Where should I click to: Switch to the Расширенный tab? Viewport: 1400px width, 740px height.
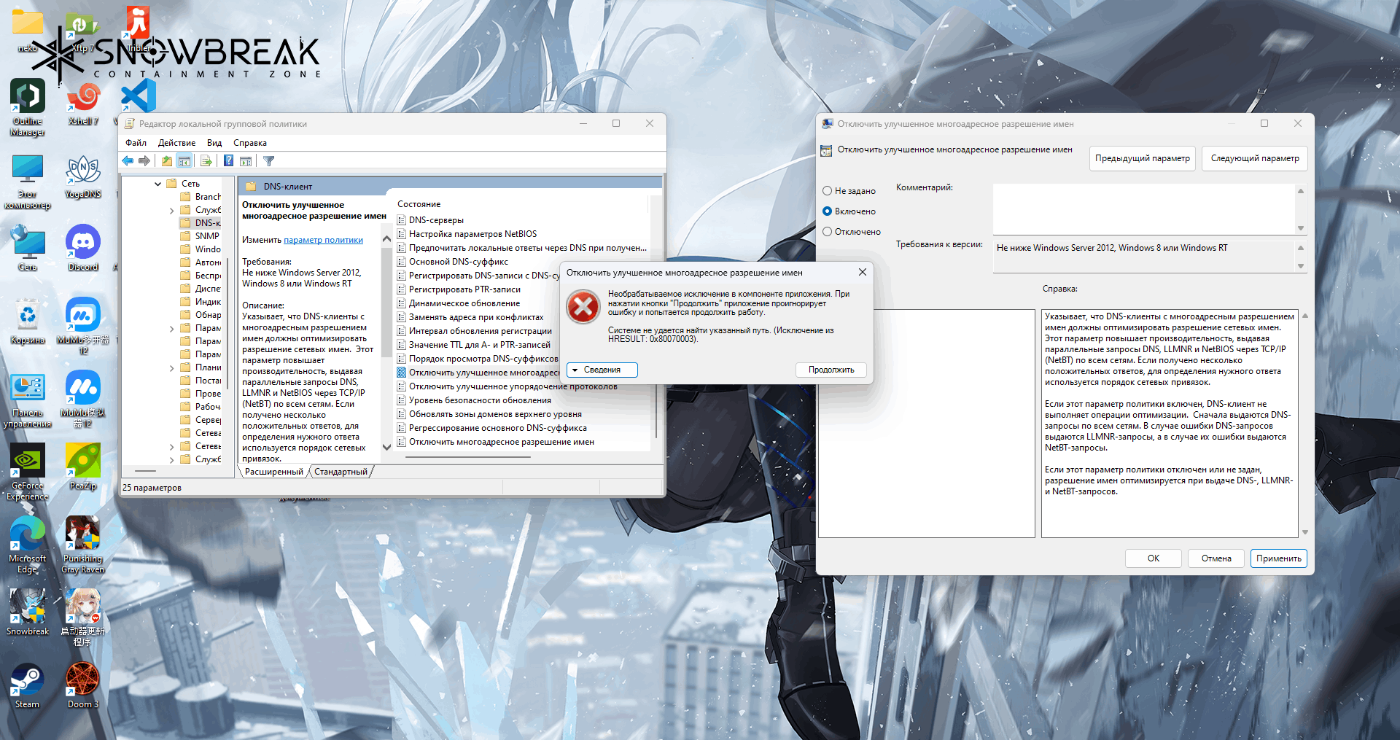pos(274,472)
